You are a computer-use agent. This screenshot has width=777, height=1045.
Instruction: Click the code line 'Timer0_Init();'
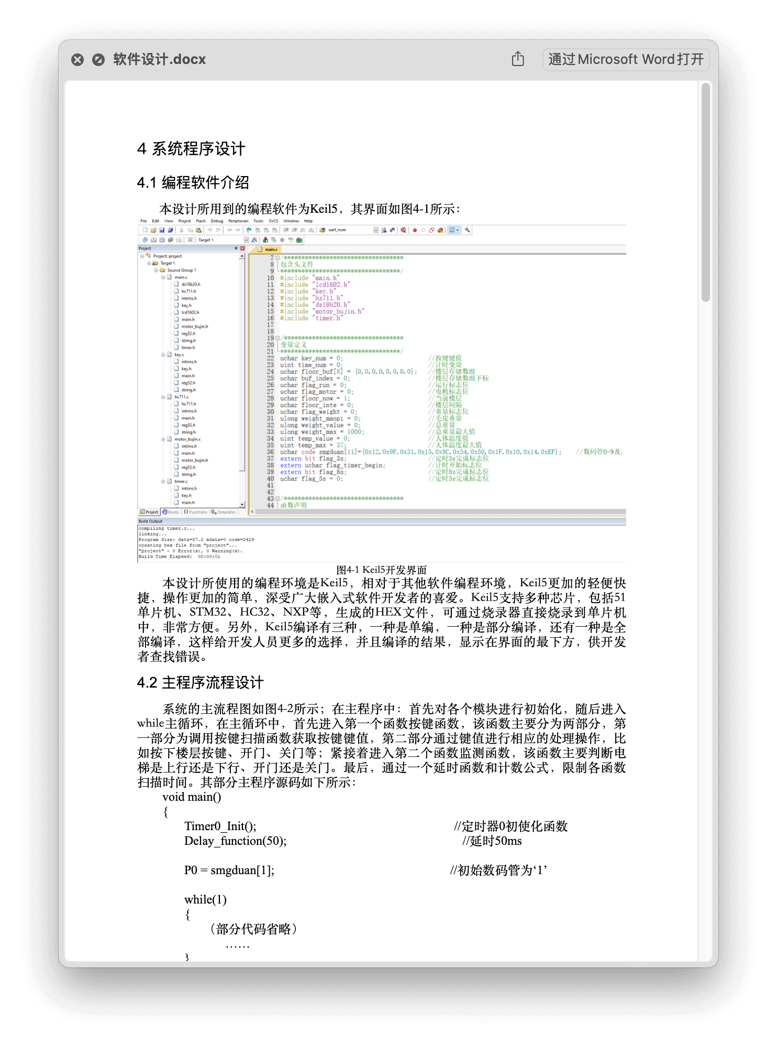220,826
